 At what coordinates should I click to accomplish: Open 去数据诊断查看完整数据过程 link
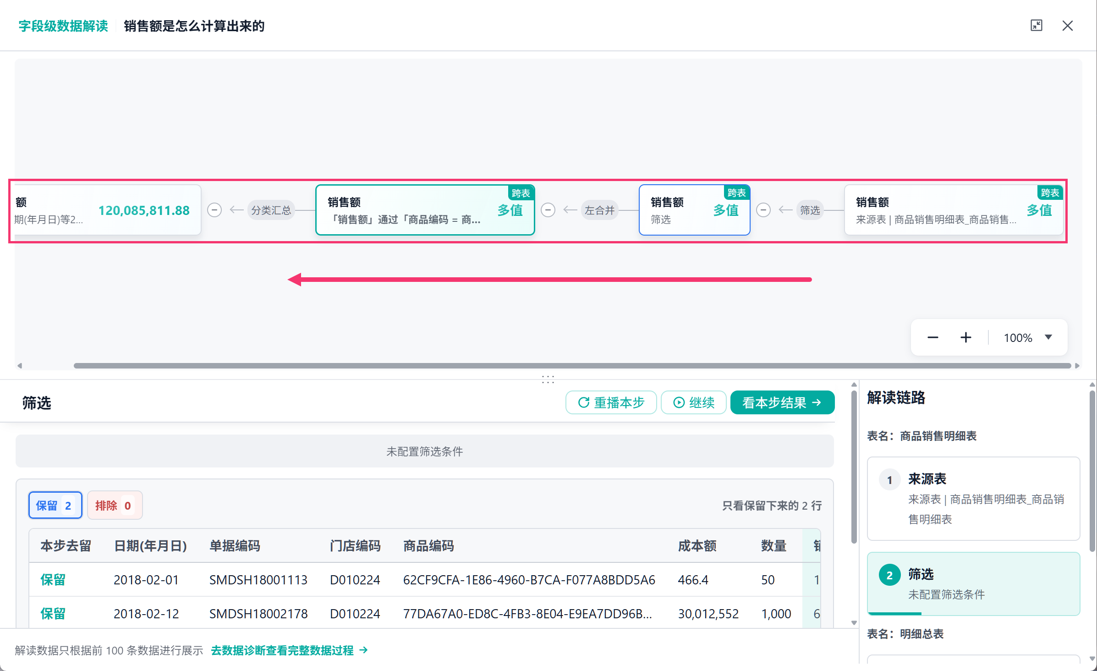[x=289, y=650]
